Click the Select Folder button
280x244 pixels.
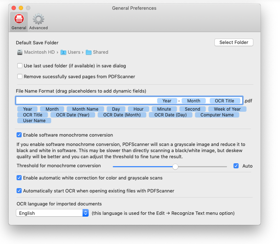tap(234, 42)
